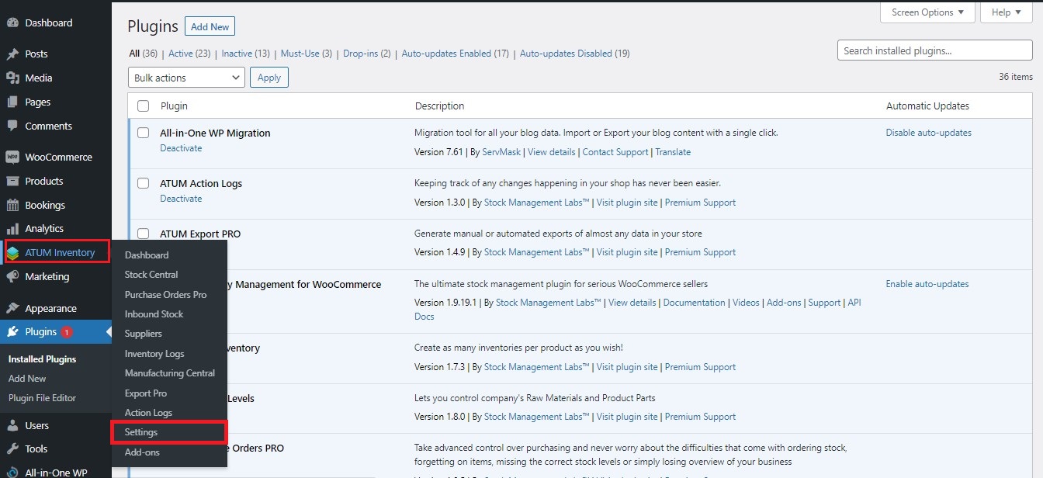Click the Search installed plugins field
The image size is (1043, 478).
coord(935,50)
